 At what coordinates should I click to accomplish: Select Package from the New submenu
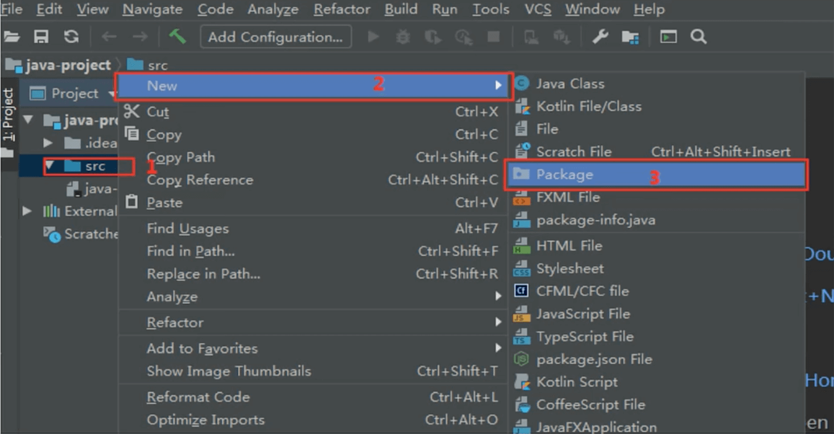tap(565, 174)
